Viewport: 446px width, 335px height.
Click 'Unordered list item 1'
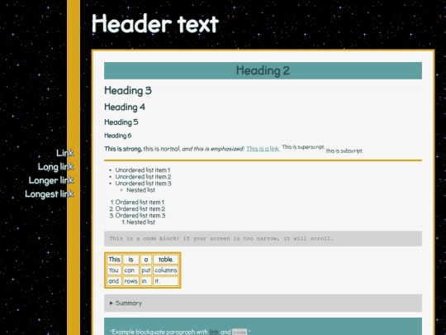(143, 170)
